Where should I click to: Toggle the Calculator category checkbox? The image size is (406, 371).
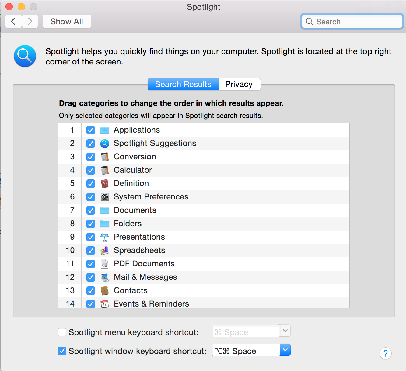(x=91, y=170)
